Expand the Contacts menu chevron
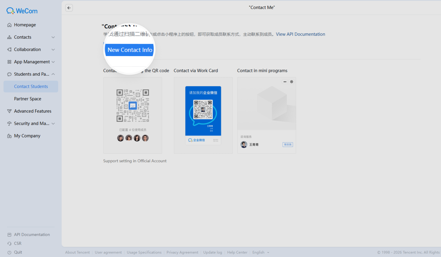Image resolution: width=441 pixels, height=257 pixels. click(53, 37)
